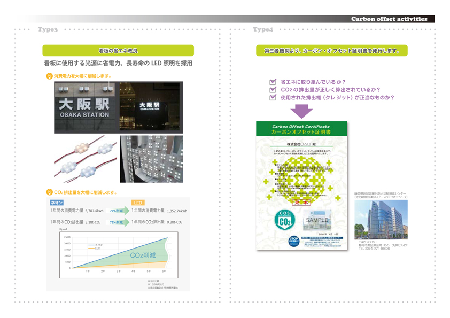Click the green COS CO2 round logo

(284, 220)
